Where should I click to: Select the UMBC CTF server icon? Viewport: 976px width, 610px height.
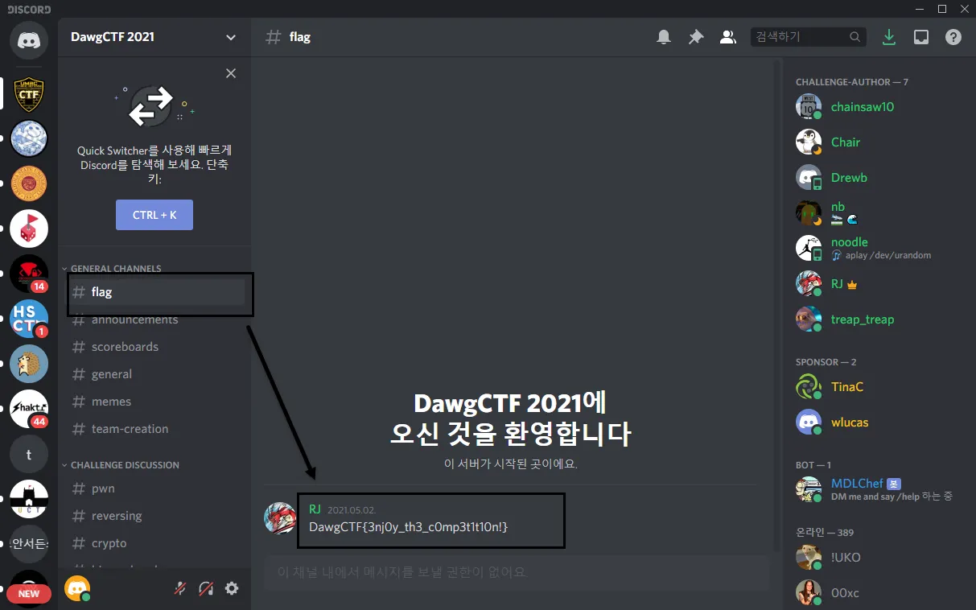point(29,93)
